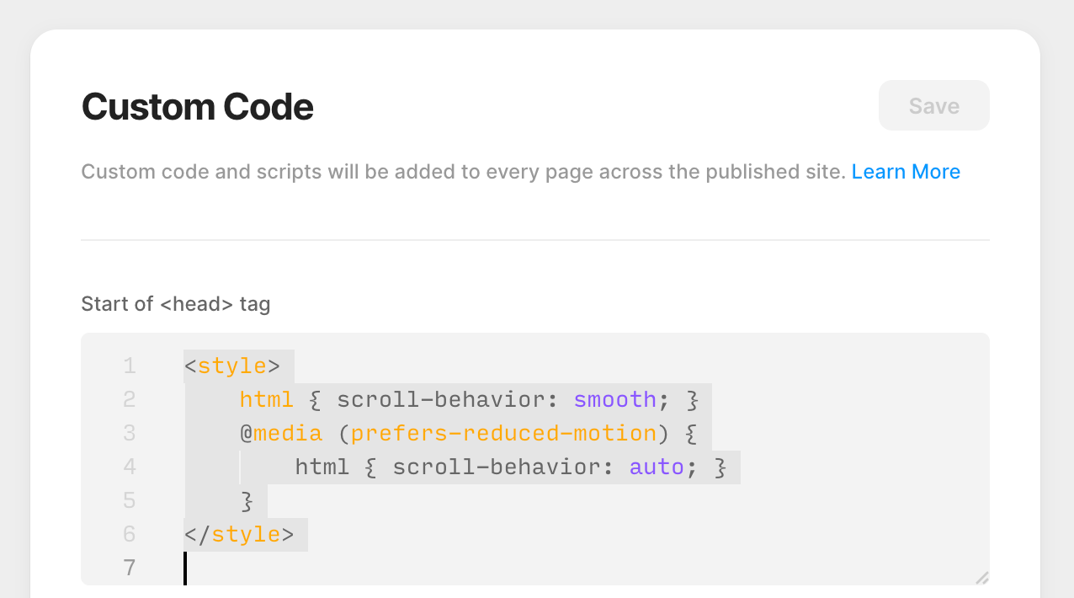Image resolution: width=1074 pixels, height=598 pixels.
Task: Click line number 4 in gutter
Action: 129,467
